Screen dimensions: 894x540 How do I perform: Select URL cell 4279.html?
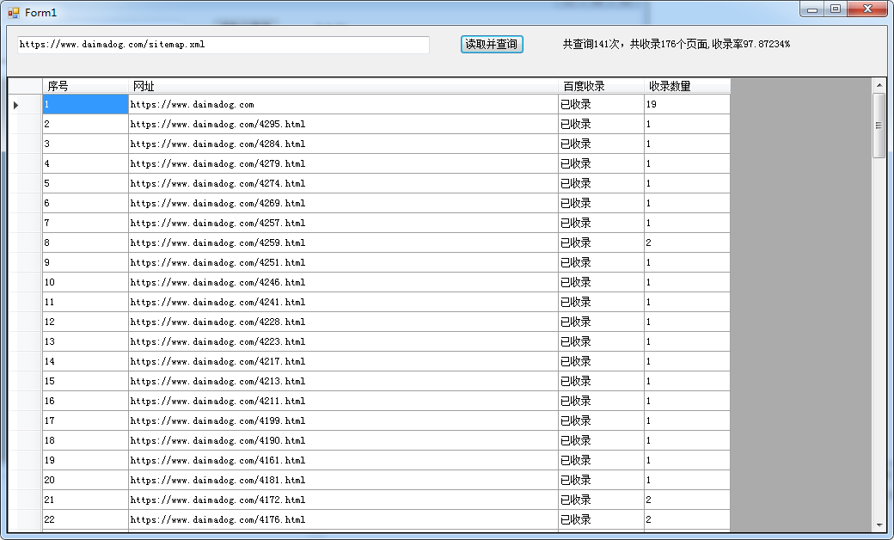click(x=343, y=163)
